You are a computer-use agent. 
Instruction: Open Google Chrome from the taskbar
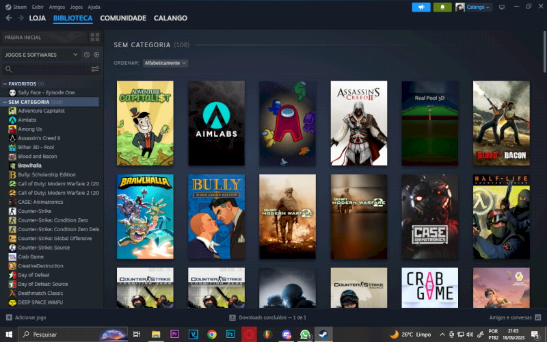(212, 334)
